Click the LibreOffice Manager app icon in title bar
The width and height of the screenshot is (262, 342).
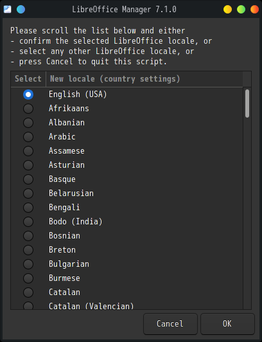tap(8, 10)
